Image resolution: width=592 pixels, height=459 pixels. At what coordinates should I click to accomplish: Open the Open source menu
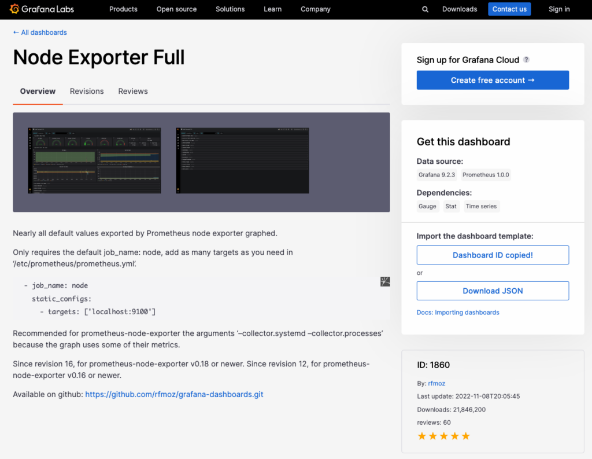177,9
